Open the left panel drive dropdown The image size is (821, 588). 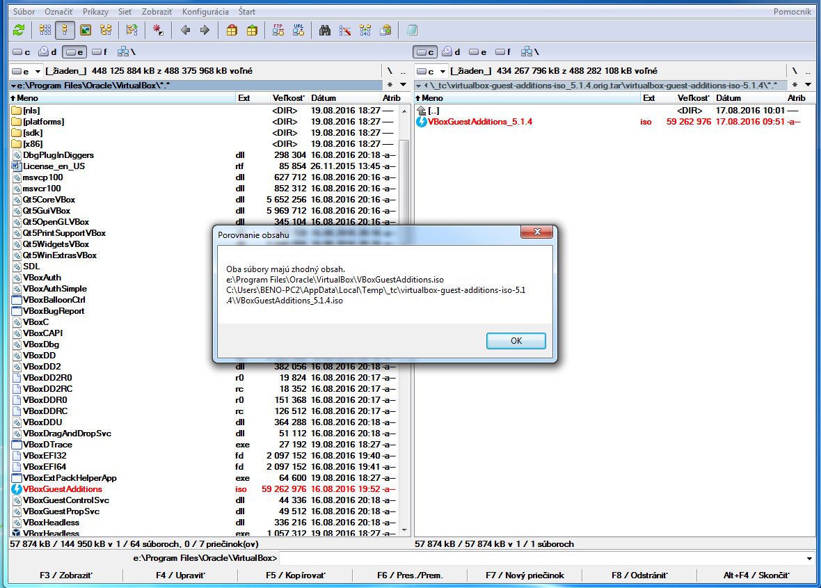tap(26, 71)
